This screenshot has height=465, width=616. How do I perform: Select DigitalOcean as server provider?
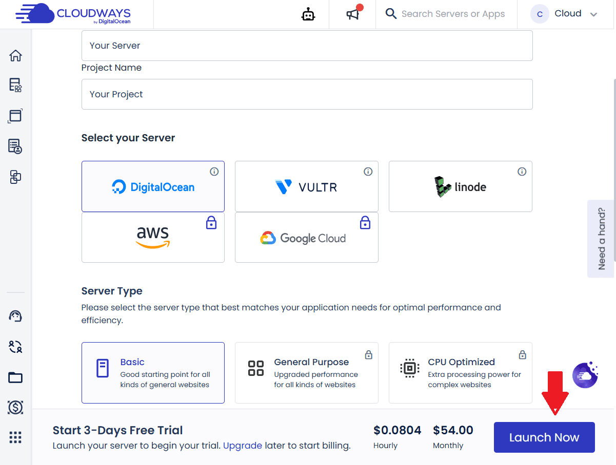pyautogui.click(x=153, y=186)
